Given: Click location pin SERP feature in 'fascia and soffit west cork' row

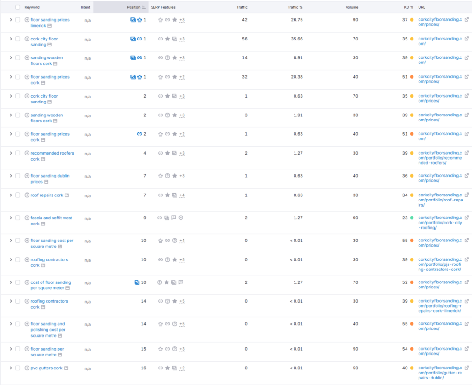Looking at the screenshot, I should (x=181, y=218).
